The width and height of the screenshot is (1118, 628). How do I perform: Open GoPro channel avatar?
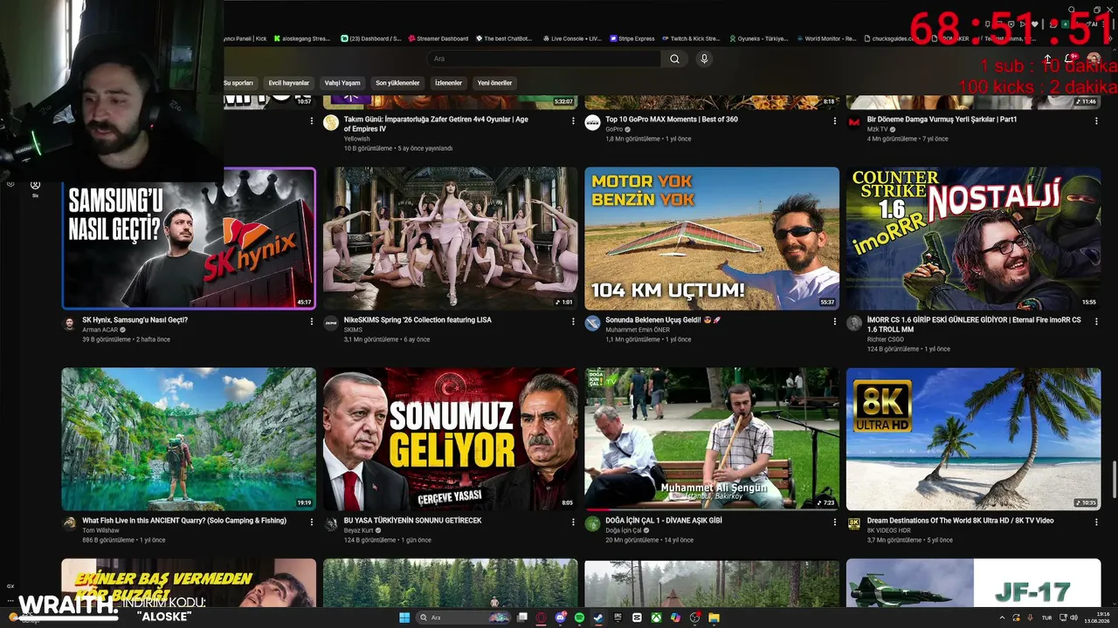tap(592, 123)
